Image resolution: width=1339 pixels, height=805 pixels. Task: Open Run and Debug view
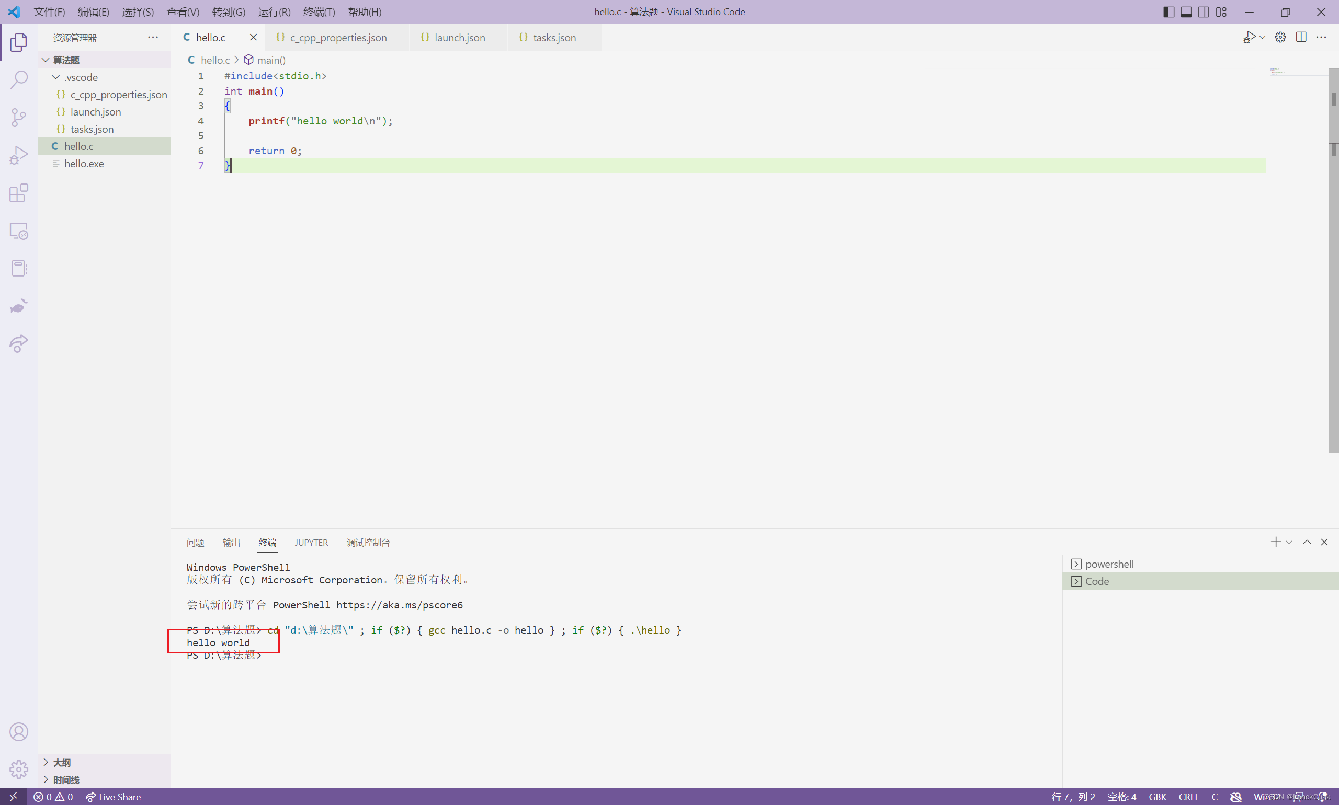pos(18,155)
